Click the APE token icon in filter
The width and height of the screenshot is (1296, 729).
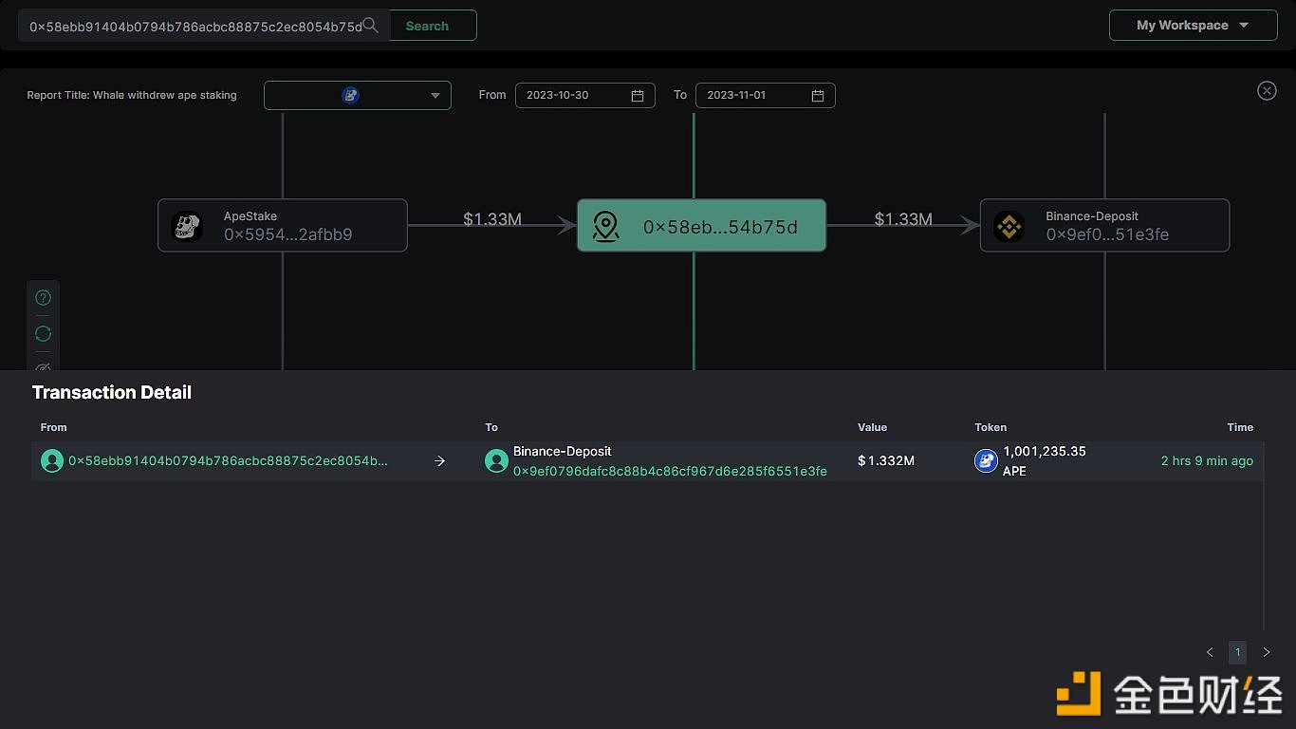click(x=350, y=95)
